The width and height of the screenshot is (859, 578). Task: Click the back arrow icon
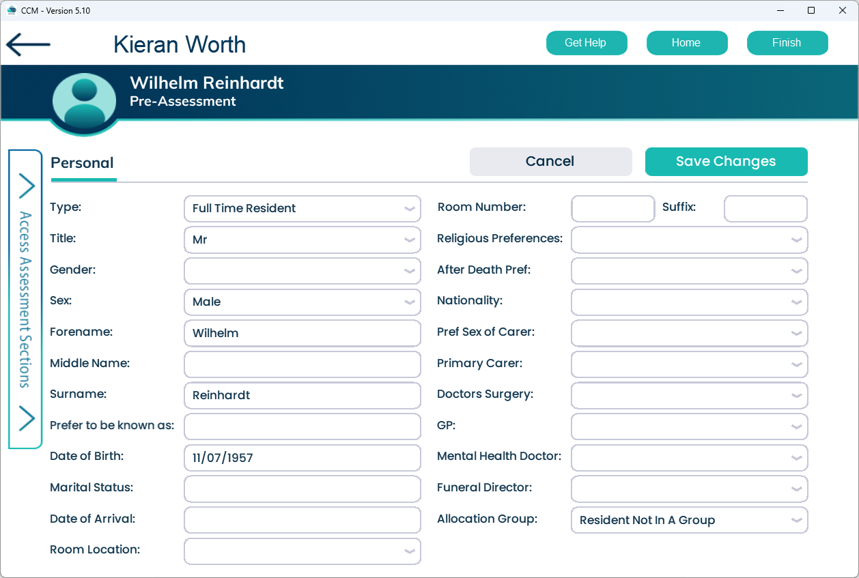pyautogui.click(x=28, y=45)
